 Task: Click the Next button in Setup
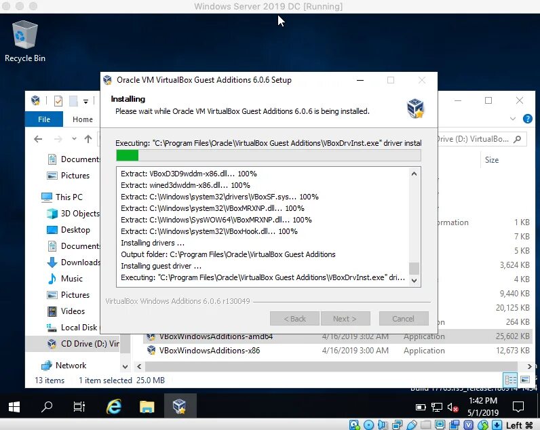[345, 319]
